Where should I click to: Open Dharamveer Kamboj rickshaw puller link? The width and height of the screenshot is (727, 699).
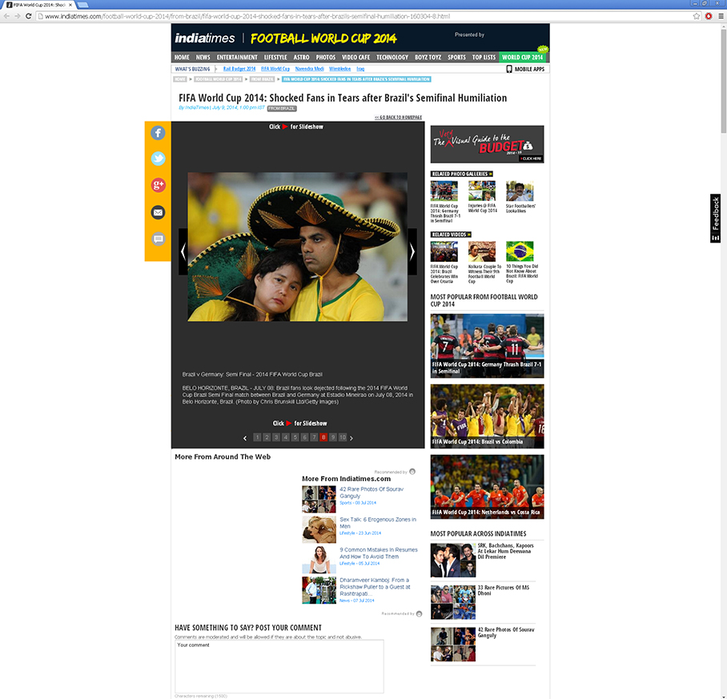pos(375,587)
